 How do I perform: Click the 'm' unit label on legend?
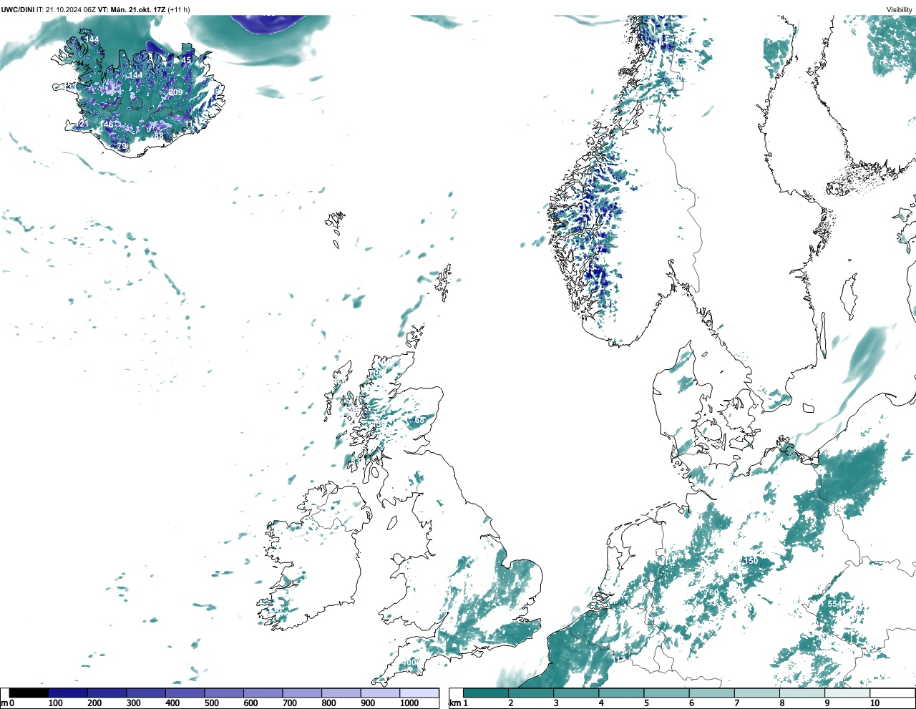coord(4,703)
